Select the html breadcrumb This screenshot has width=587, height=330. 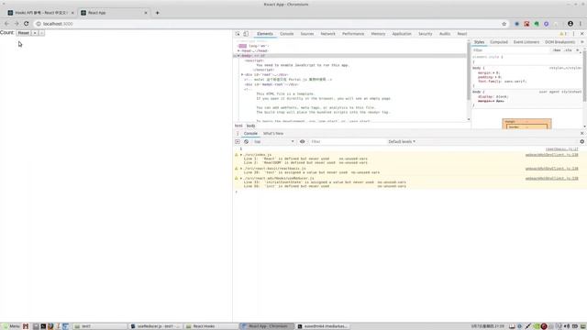click(x=238, y=126)
